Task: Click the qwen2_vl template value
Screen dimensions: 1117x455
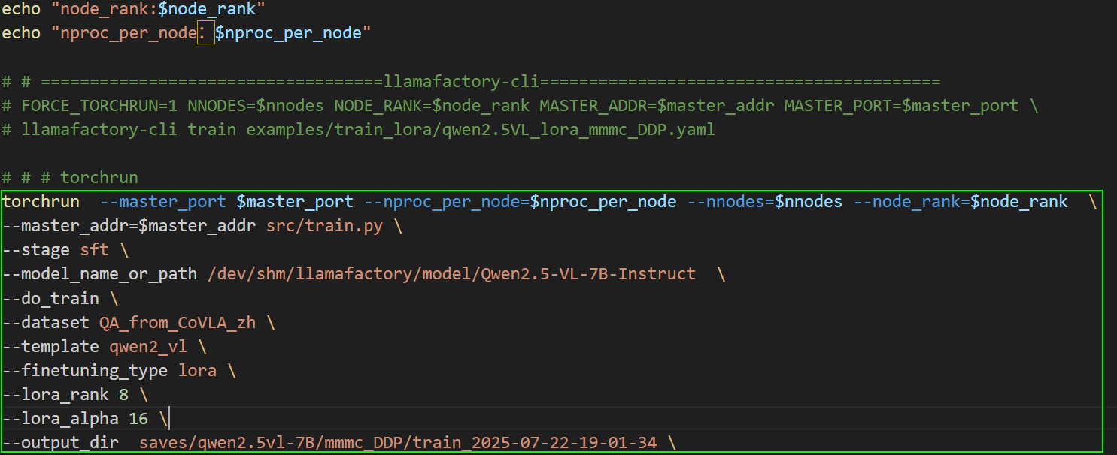Action: tap(148, 347)
